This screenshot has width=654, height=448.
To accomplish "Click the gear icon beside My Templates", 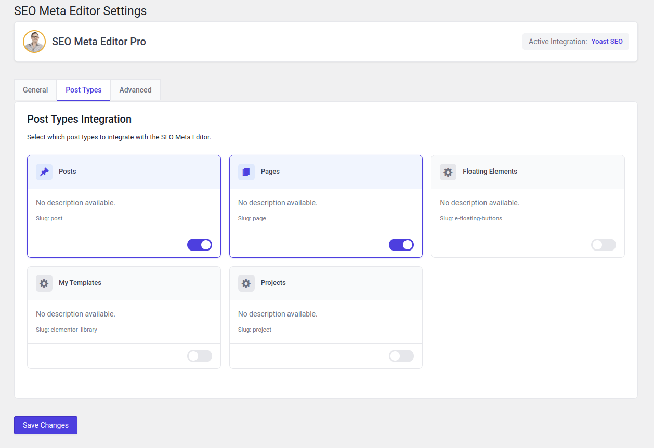I will click(44, 283).
